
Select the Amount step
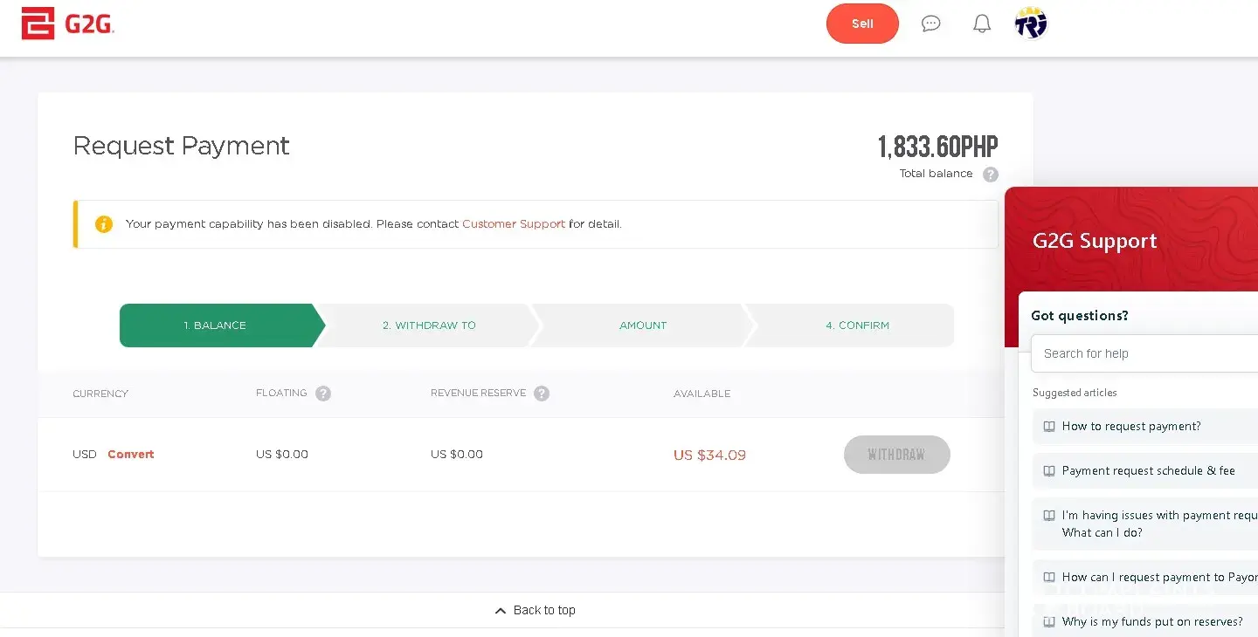pyautogui.click(x=643, y=325)
